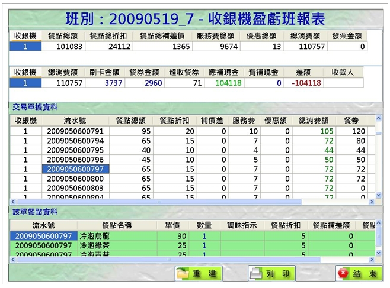Click the 刷卡金額 value 3737

(113, 83)
